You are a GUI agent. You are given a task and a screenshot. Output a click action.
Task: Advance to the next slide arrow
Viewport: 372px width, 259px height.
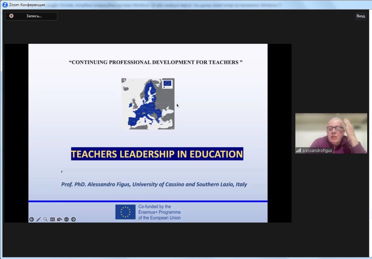pos(73,219)
